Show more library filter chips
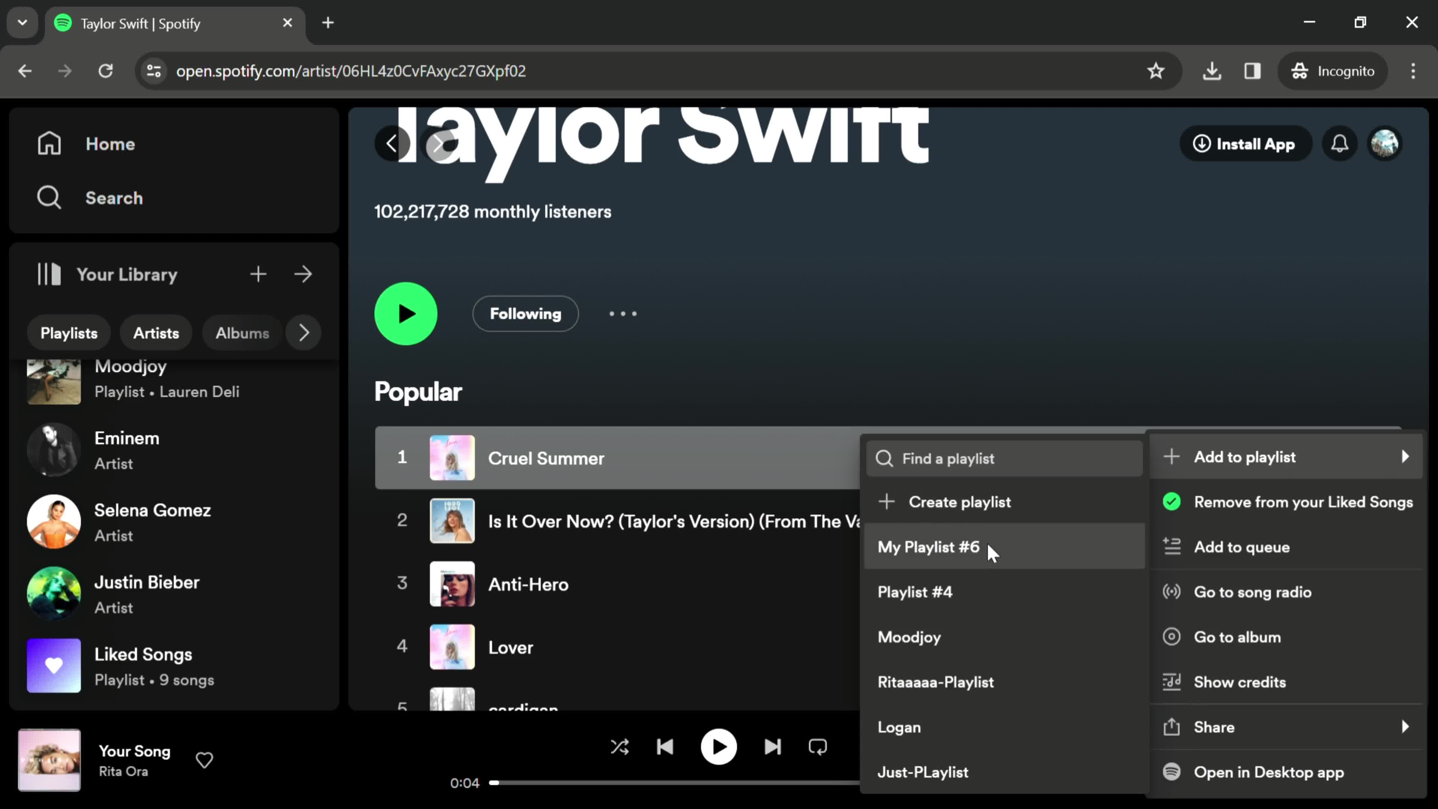Viewport: 1438px width, 809px height. [x=304, y=333]
